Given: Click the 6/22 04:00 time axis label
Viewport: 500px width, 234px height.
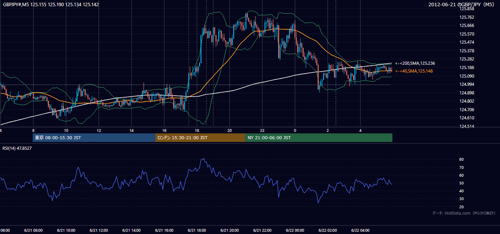Looking at the screenshot, I should pyautogui.click(x=360, y=230).
